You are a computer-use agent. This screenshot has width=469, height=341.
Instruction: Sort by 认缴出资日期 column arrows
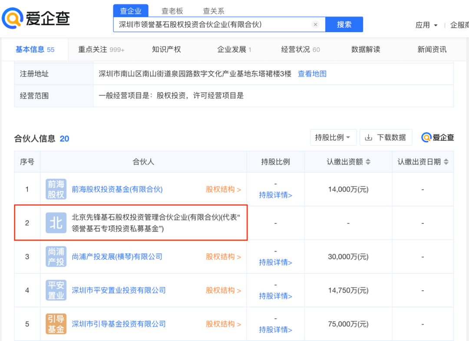pyautogui.click(x=446, y=162)
